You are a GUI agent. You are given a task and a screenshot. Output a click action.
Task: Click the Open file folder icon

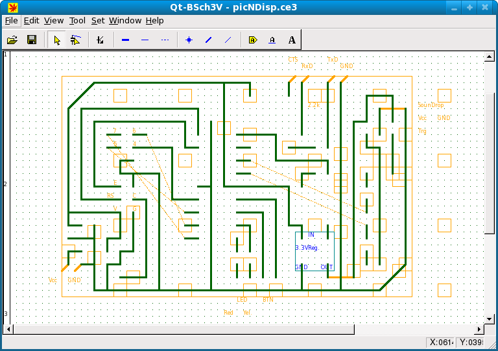click(x=12, y=40)
